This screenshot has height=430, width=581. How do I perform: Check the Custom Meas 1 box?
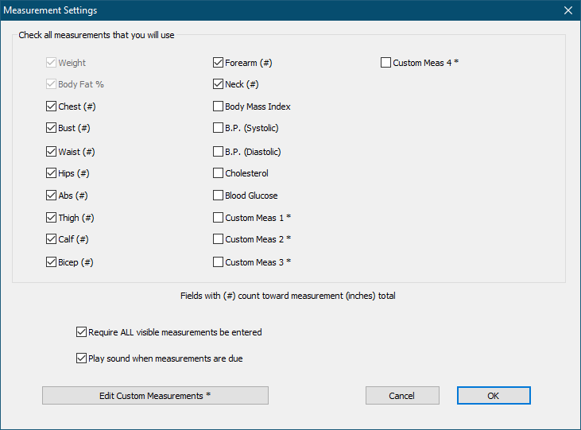pyautogui.click(x=219, y=218)
